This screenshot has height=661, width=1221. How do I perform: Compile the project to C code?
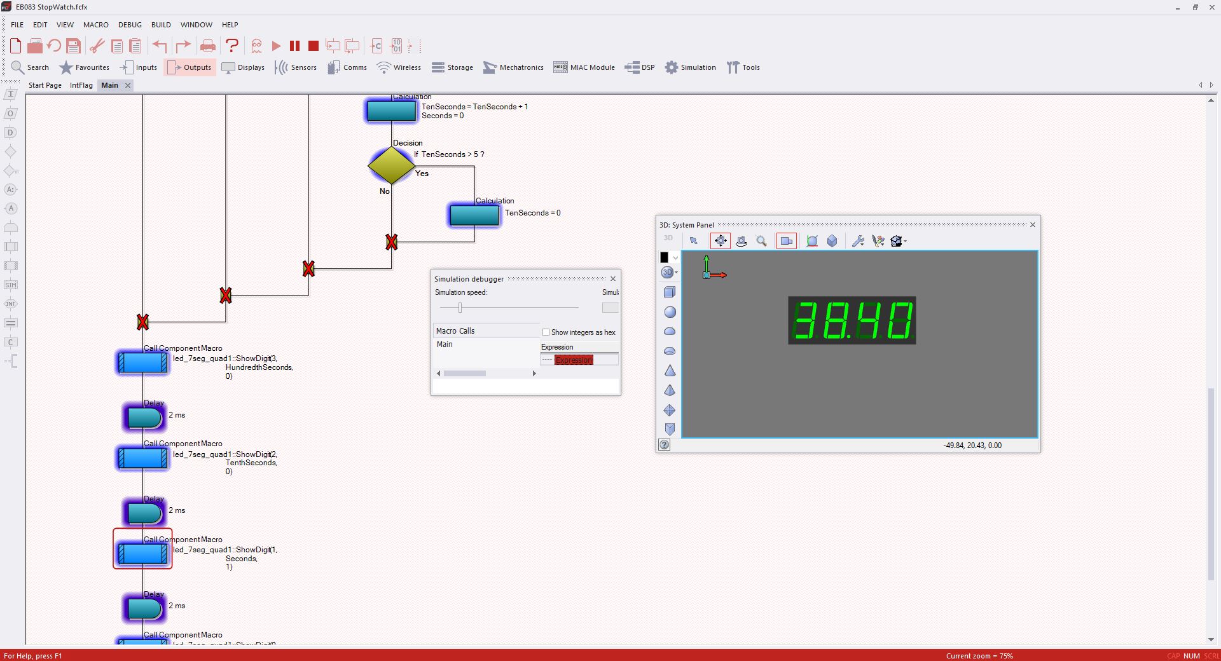click(376, 46)
